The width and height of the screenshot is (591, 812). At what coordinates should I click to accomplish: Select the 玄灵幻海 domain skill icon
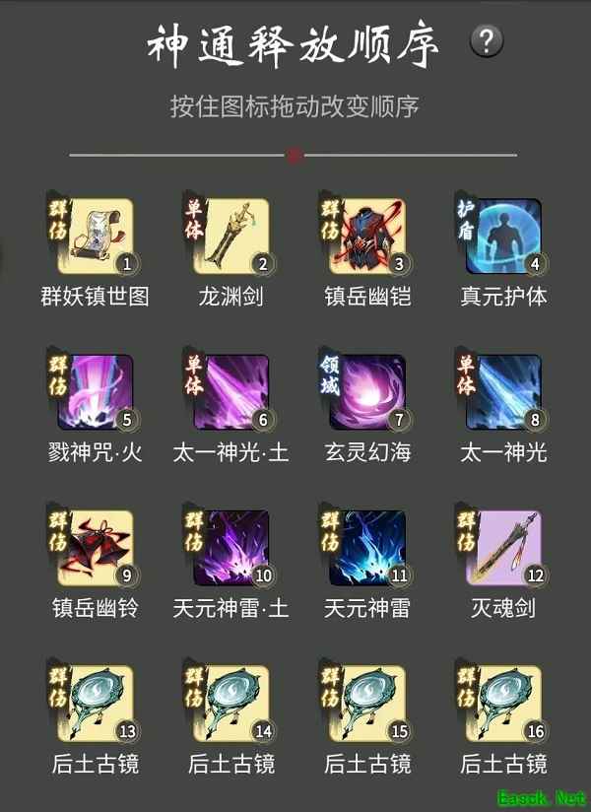pos(367,392)
